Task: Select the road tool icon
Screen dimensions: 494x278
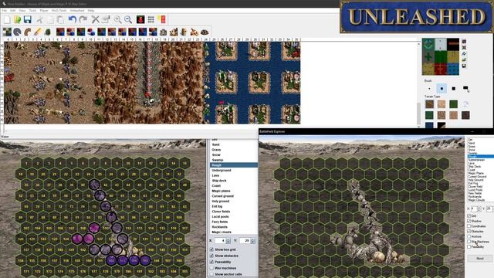Action: click(x=28, y=32)
